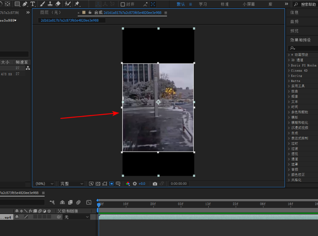Open the parent 无 dropdown on mp4 layer
The image size is (318, 236).
(76, 217)
